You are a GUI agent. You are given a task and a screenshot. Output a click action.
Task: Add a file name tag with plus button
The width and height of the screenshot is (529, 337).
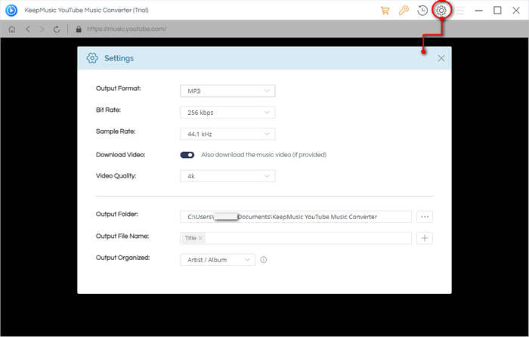tap(425, 238)
